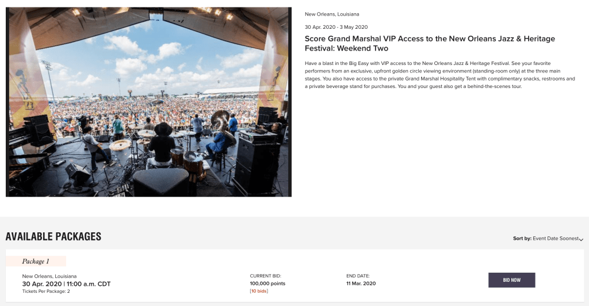
Task: Open the festival stage crowd photo
Action: (148, 102)
